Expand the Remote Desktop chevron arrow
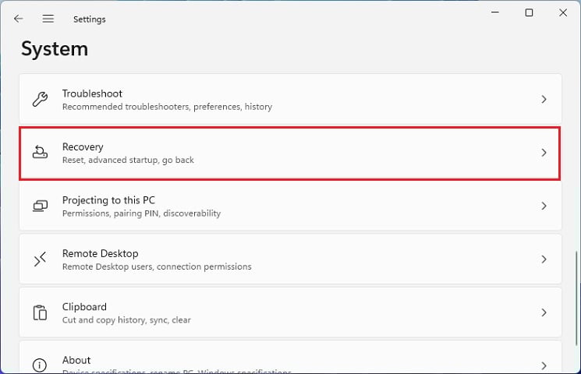 pos(544,259)
